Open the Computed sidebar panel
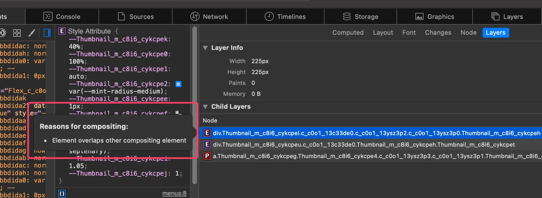The image size is (542, 198). (x=348, y=33)
